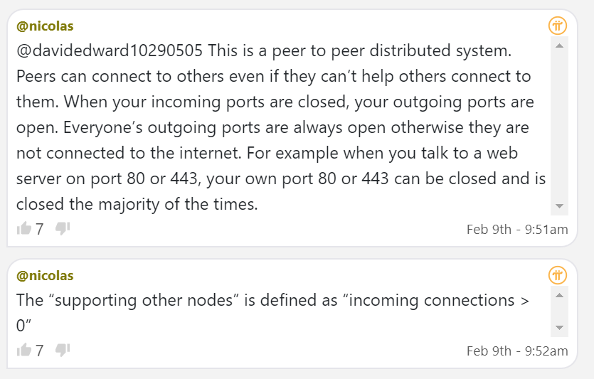Screen dimensions: 594x379
Task: Click the down scroll arrow in second message
Action: (559, 328)
